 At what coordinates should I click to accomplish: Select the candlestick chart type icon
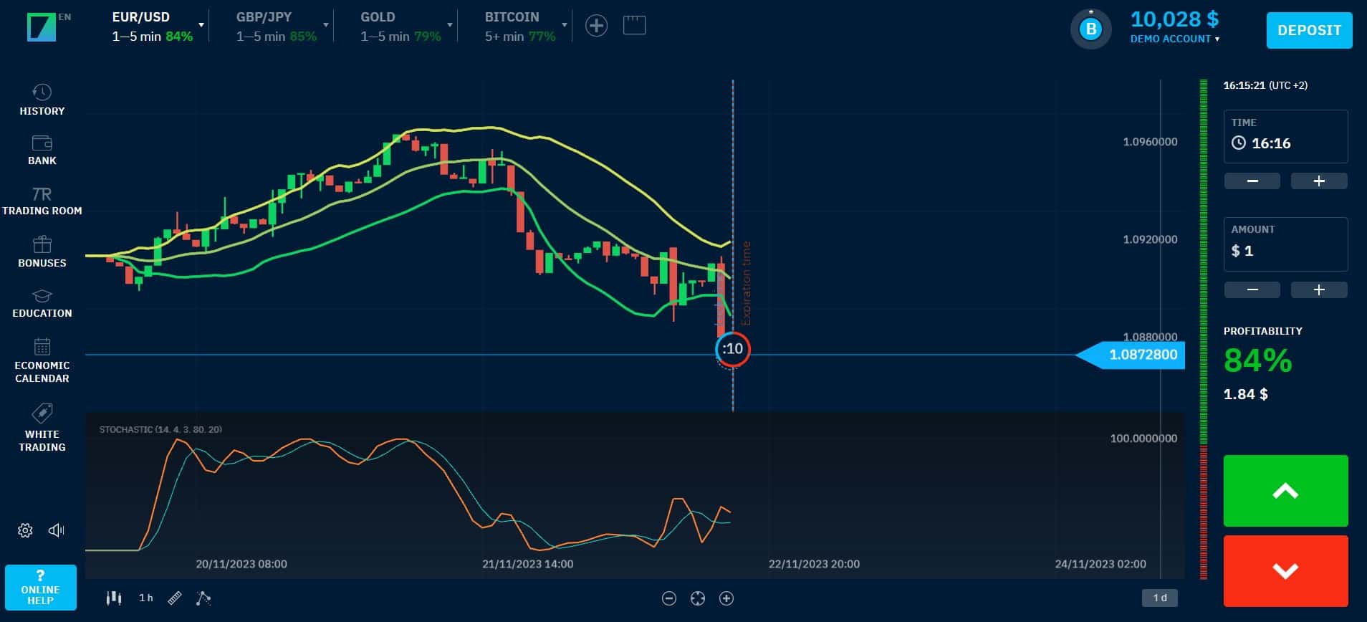click(114, 598)
